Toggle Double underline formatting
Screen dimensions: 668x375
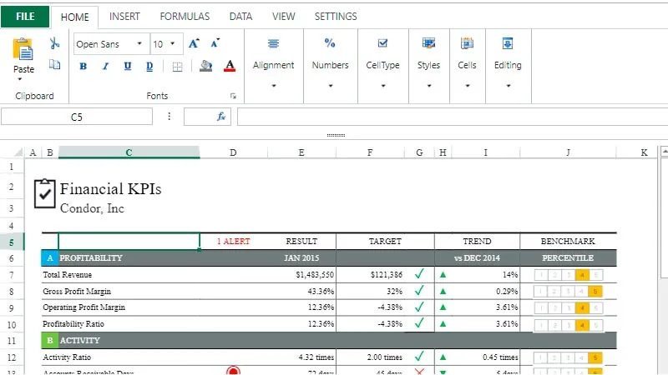(x=149, y=67)
